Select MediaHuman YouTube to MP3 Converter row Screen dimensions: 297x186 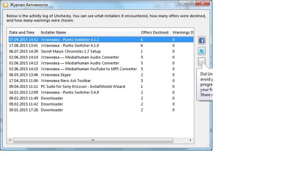(101, 69)
